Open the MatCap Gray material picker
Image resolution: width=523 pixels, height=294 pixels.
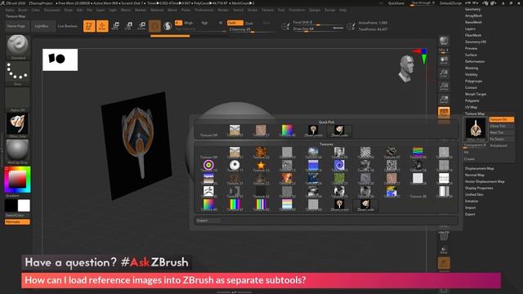18,151
